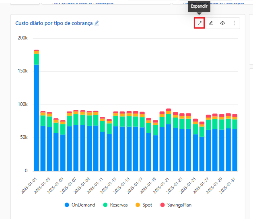Click the last bar for 2025-01-31
253x219 pixels.
(235, 150)
